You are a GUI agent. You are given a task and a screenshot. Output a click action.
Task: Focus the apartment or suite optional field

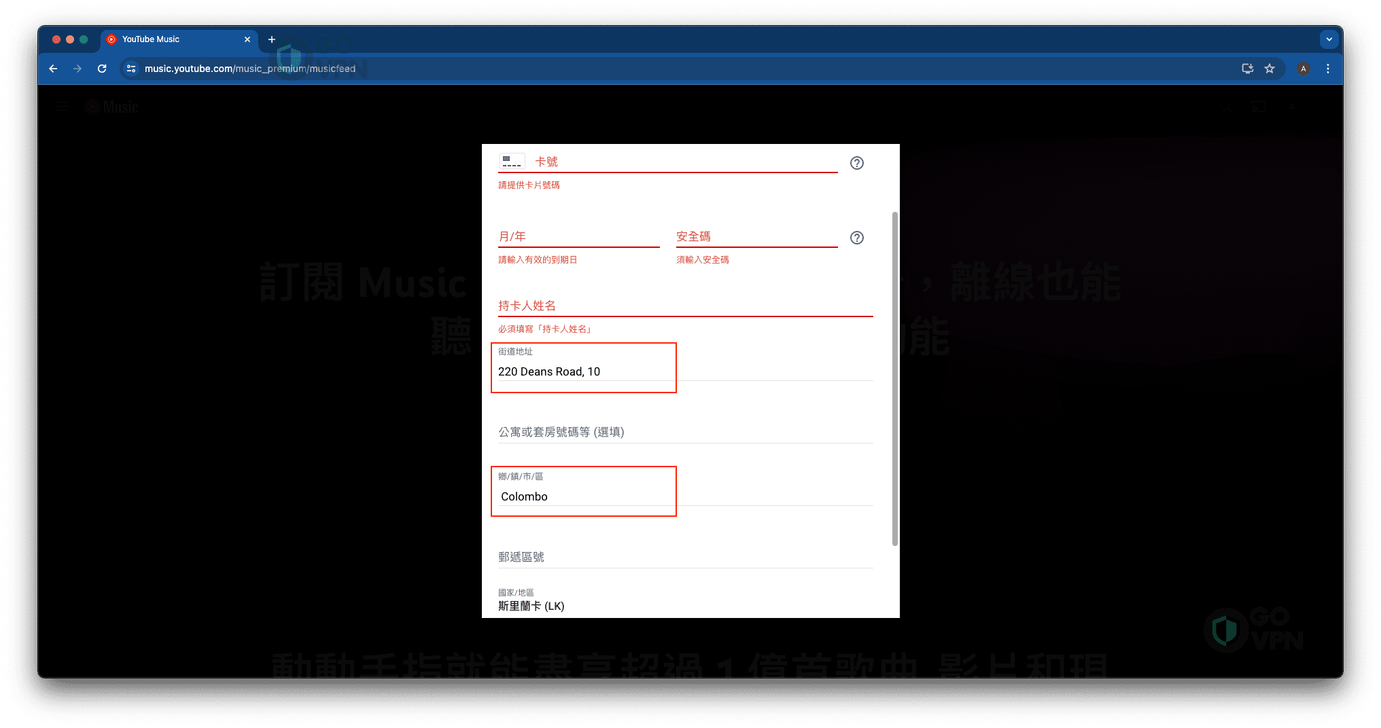coord(685,432)
